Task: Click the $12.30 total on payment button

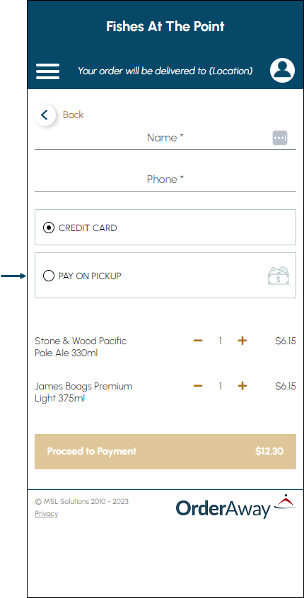Action: pyautogui.click(x=269, y=451)
